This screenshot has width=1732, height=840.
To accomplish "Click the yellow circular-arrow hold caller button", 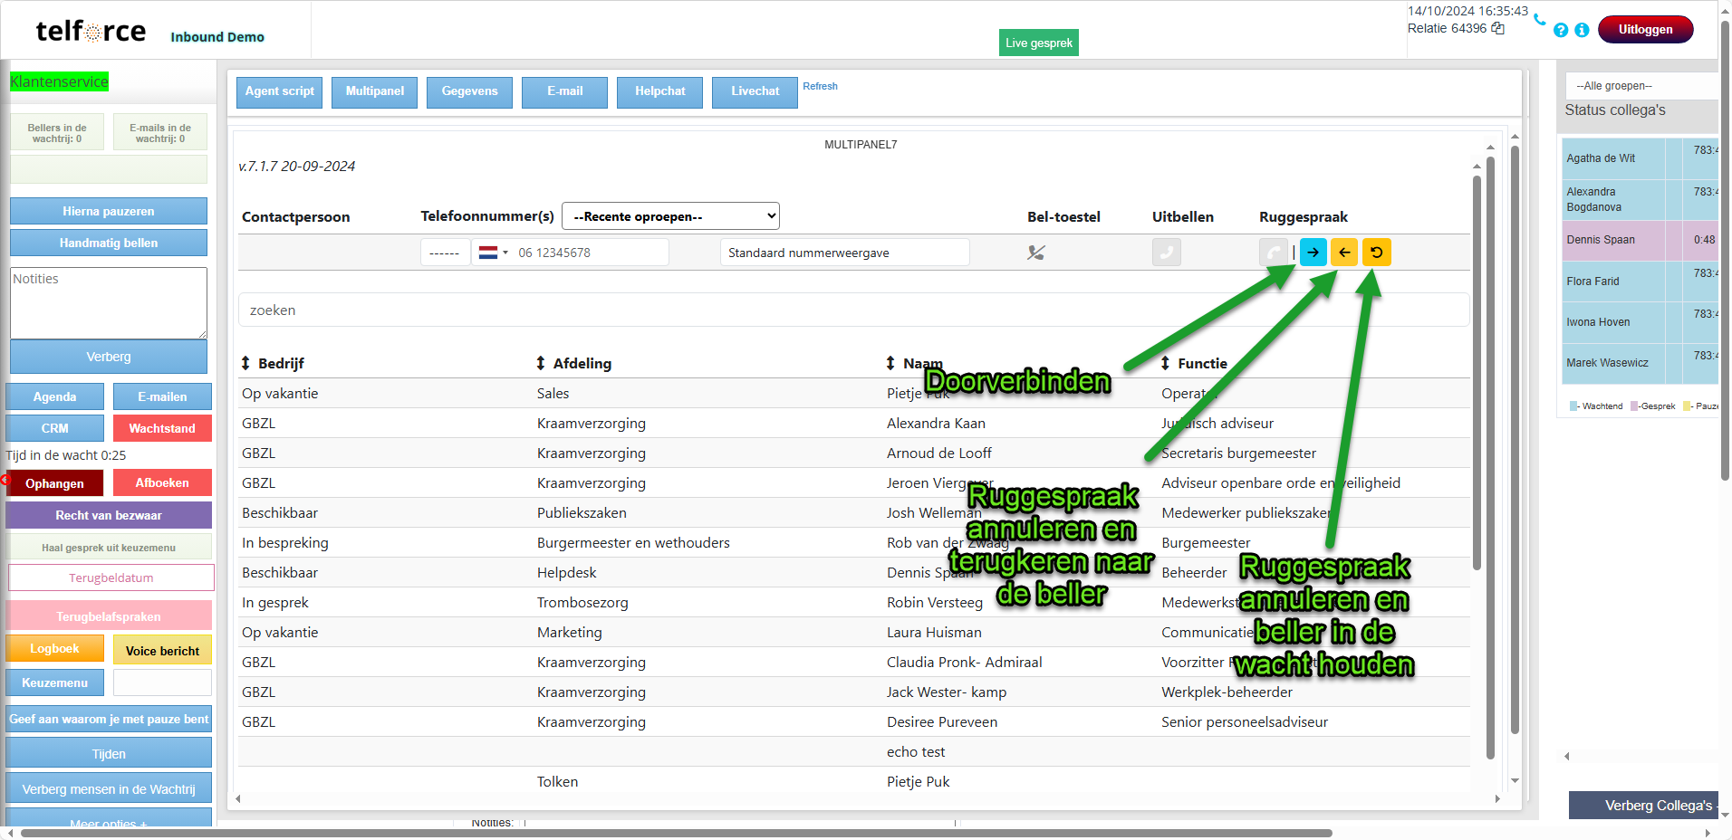I will coord(1376,253).
